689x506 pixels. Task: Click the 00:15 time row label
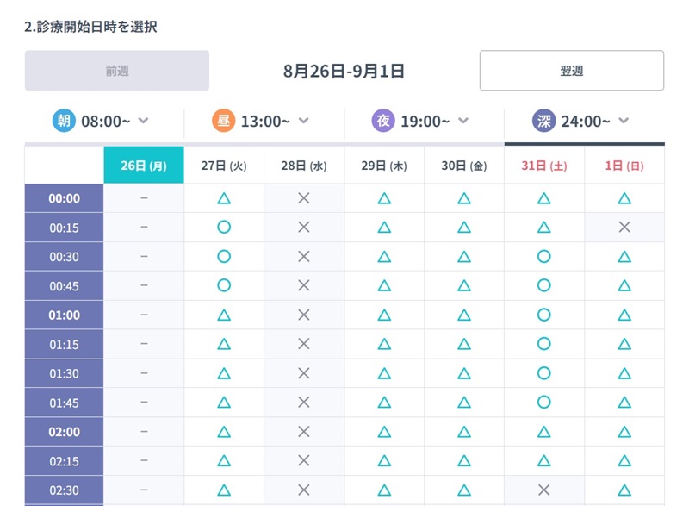64,228
